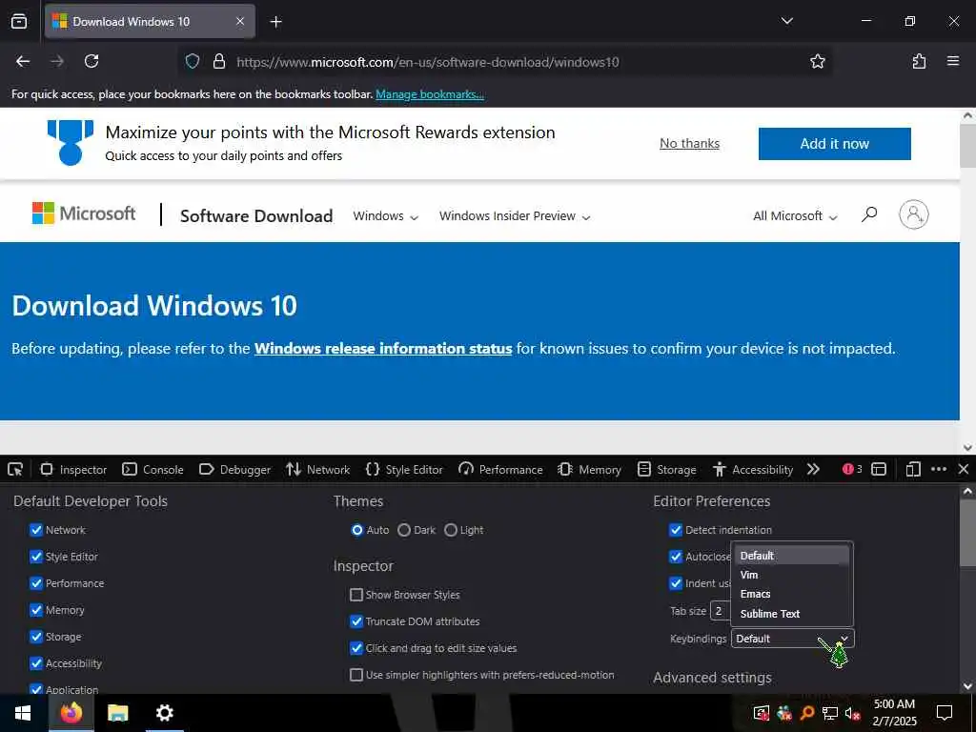Select the Auto theme radio button
This screenshot has width=976, height=732.
point(357,530)
